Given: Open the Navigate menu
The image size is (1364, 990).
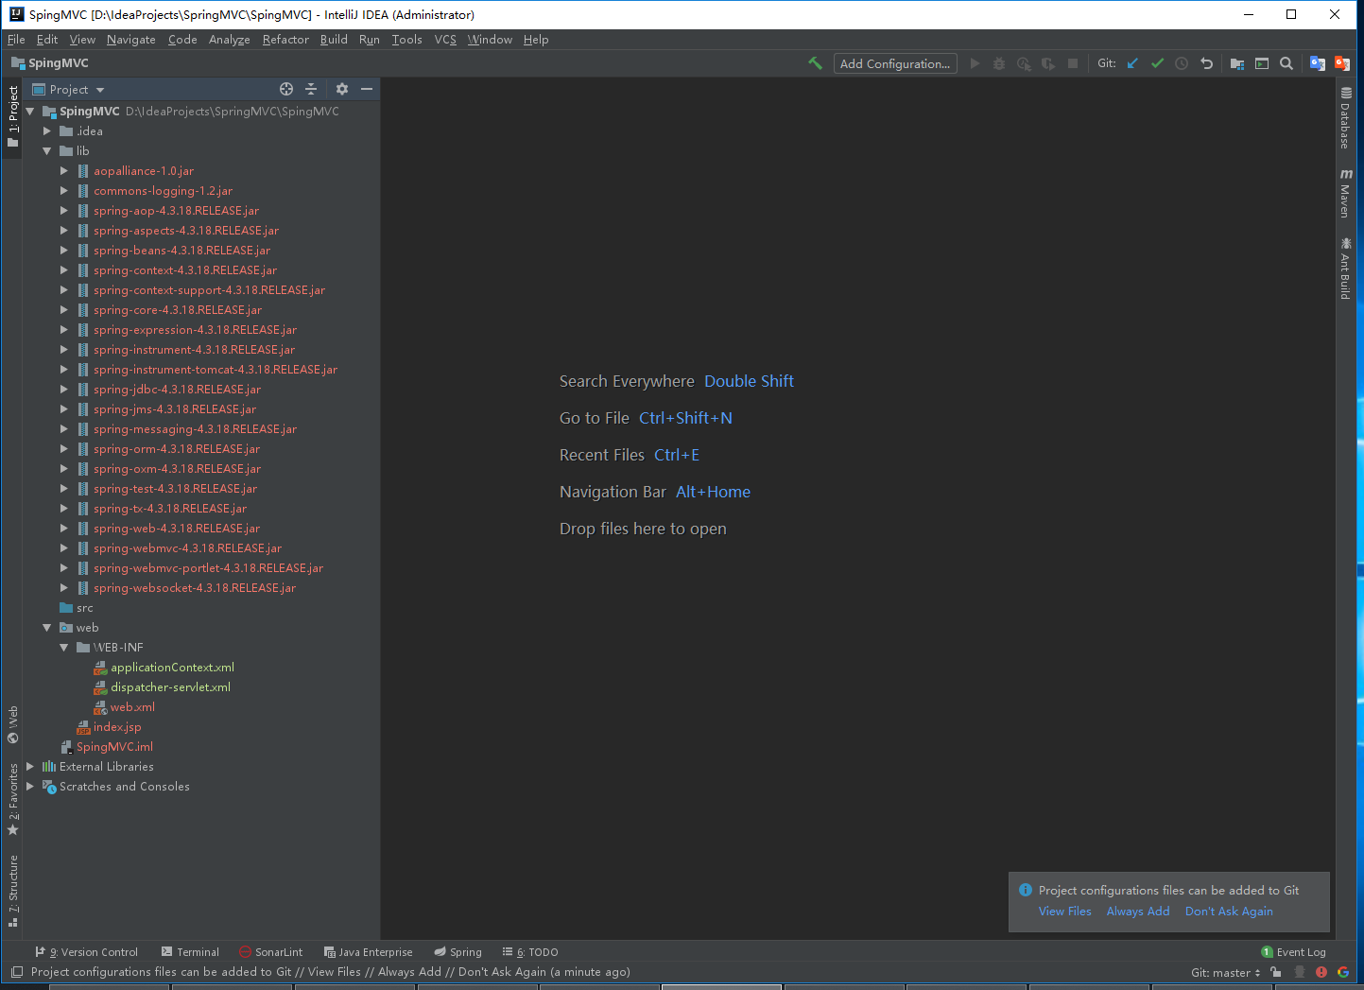Looking at the screenshot, I should pyautogui.click(x=131, y=40).
